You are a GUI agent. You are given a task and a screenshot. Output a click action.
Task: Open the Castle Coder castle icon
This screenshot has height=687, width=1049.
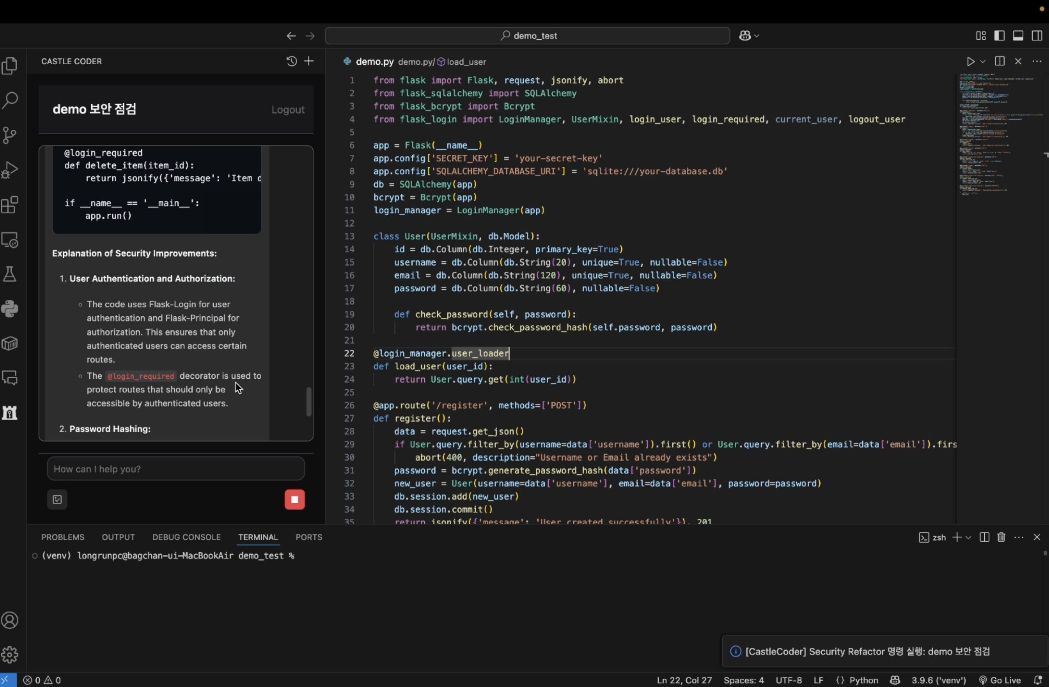[10, 413]
